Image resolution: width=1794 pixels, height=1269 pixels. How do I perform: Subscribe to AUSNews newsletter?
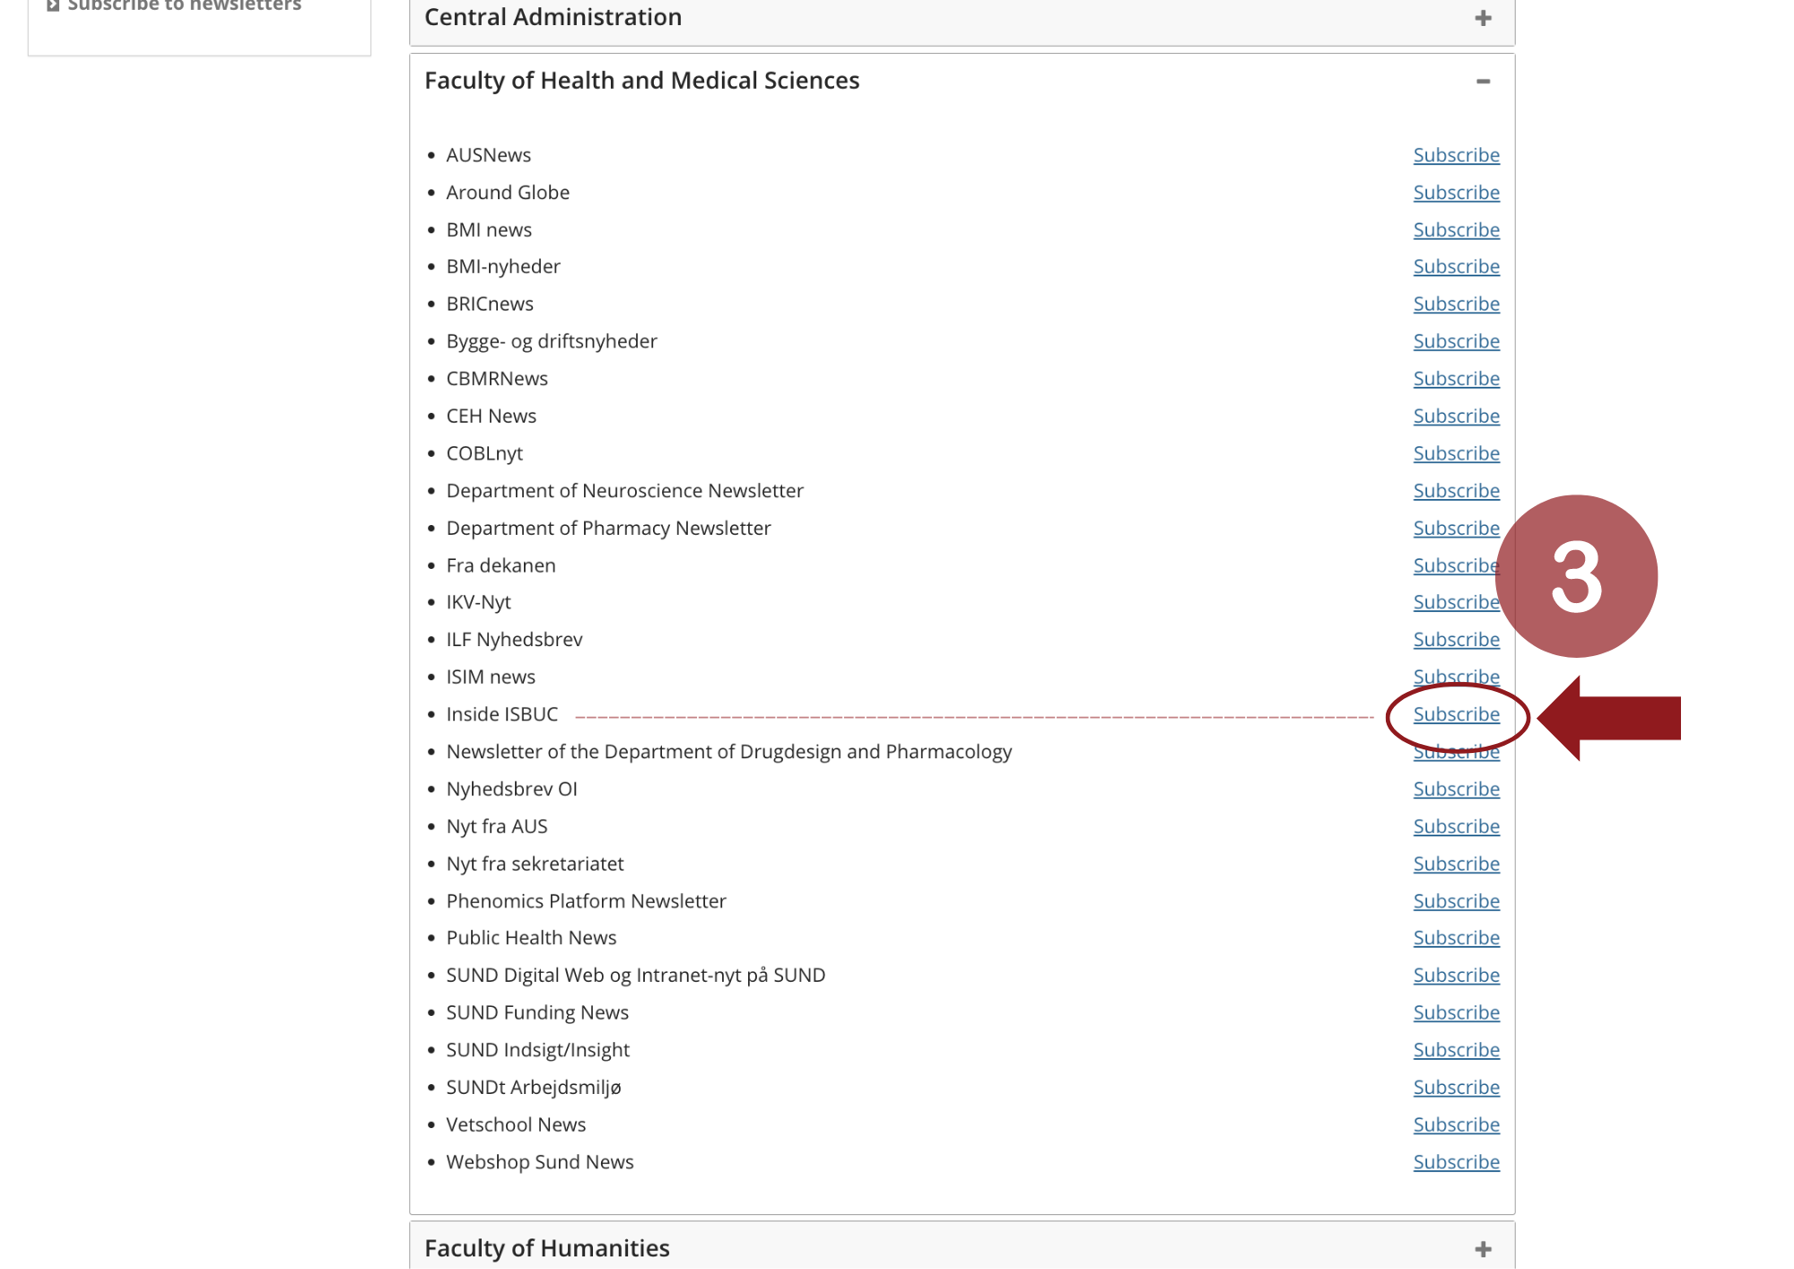(x=1456, y=155)
